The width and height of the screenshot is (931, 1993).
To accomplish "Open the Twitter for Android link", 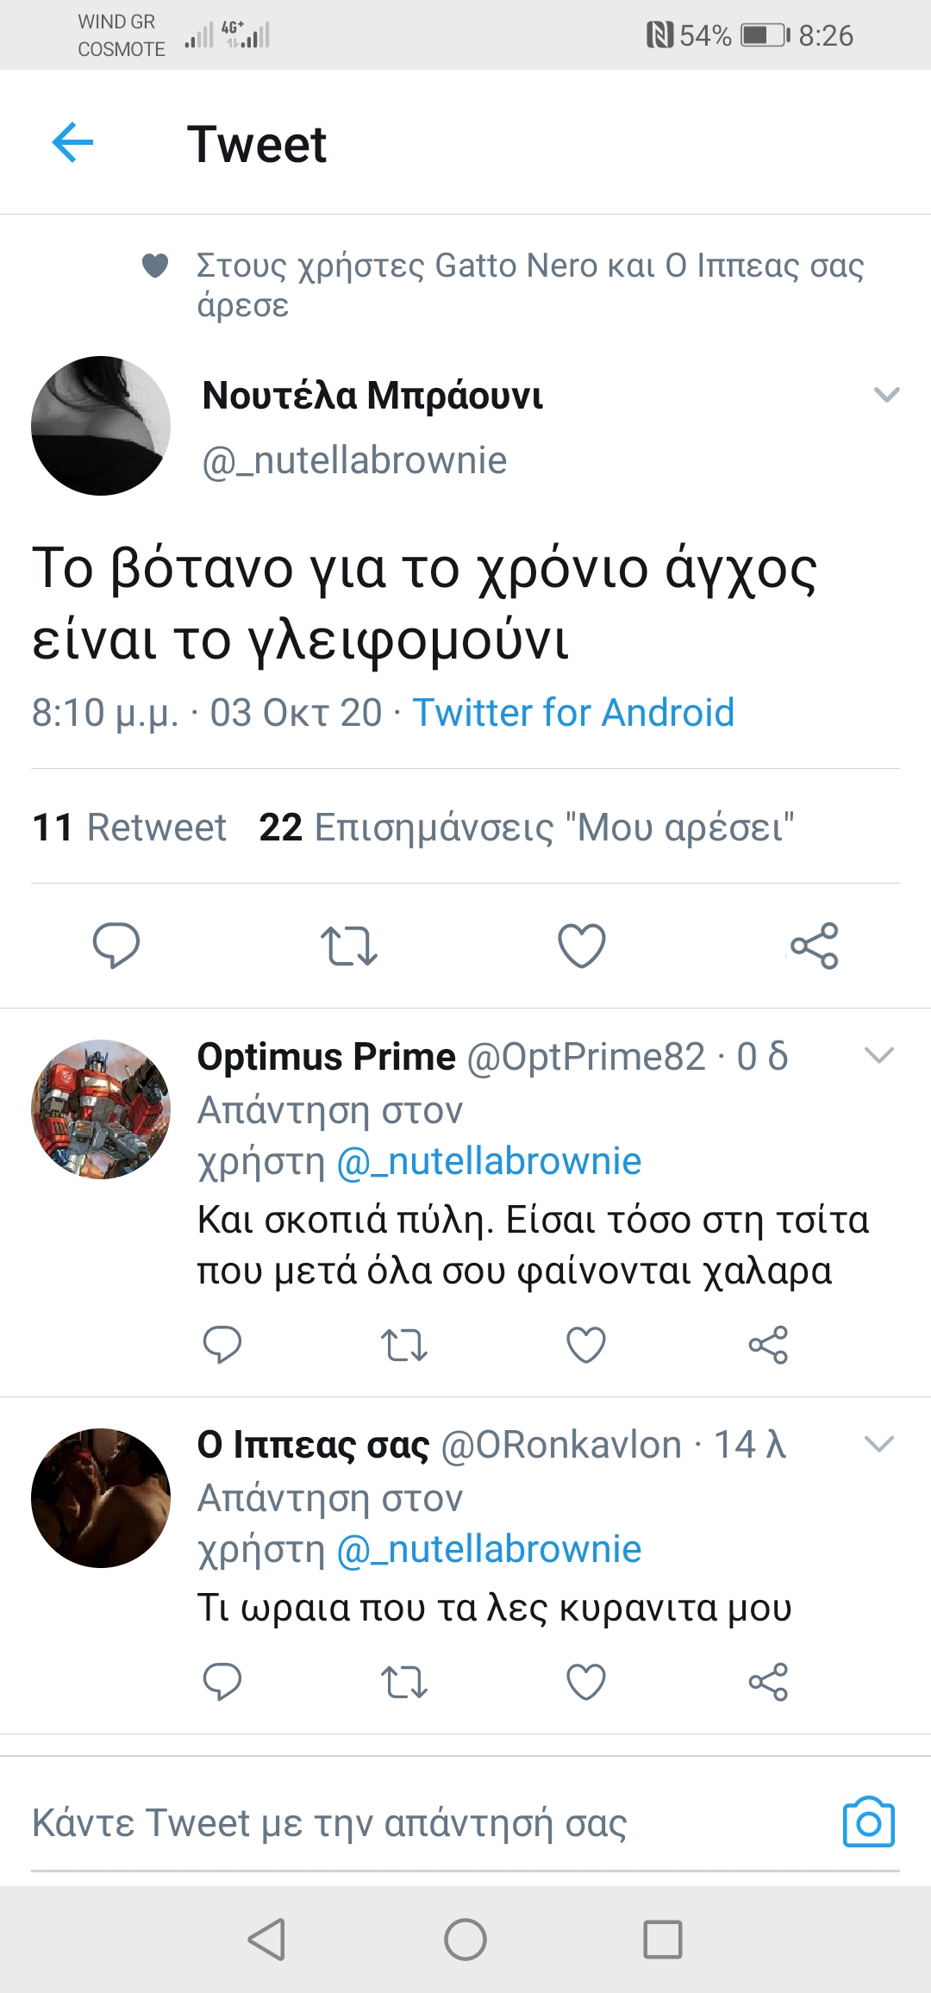I will click(573, 713).
